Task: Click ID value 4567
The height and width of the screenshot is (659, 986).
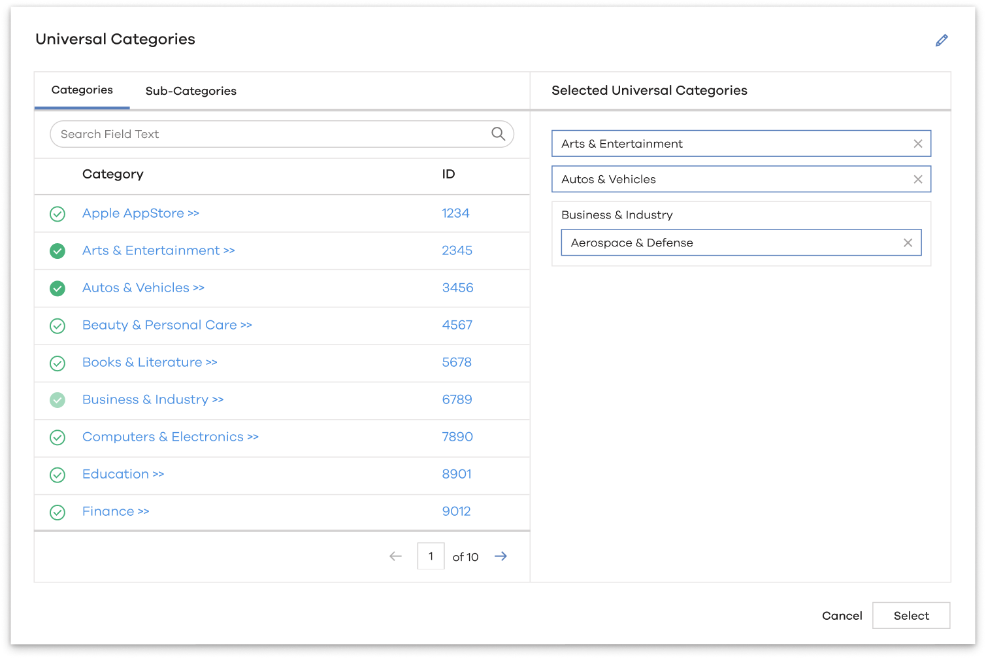Action: pos(457,325)
